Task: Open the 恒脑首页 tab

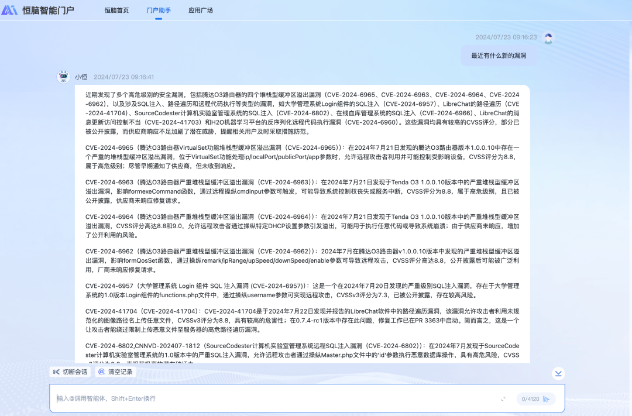Action: point(116,11)
